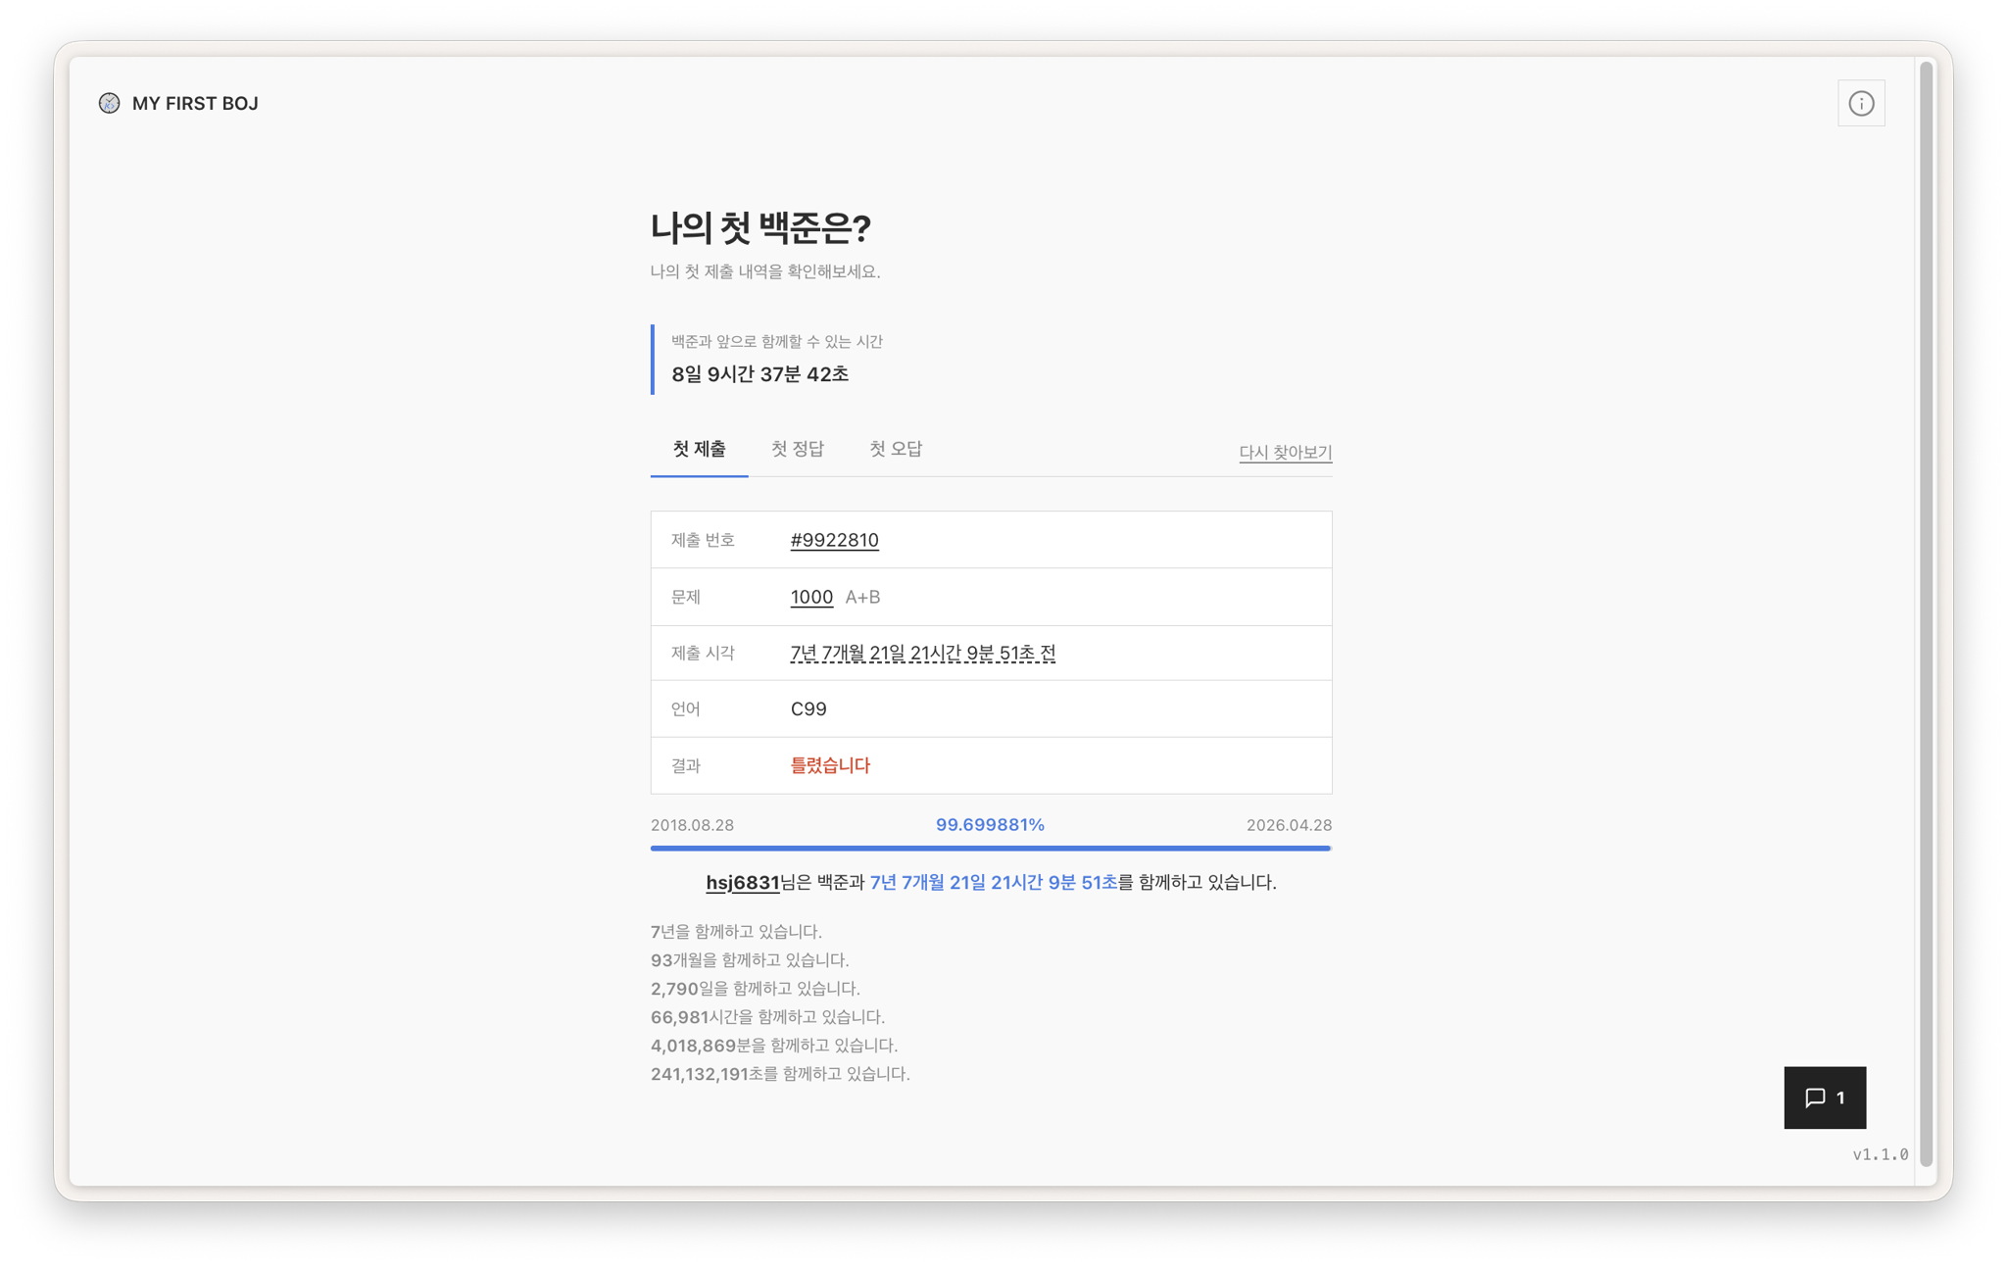Open problem 1000 link
This screenshot has width=2007, height=1268.
point(811,597)
